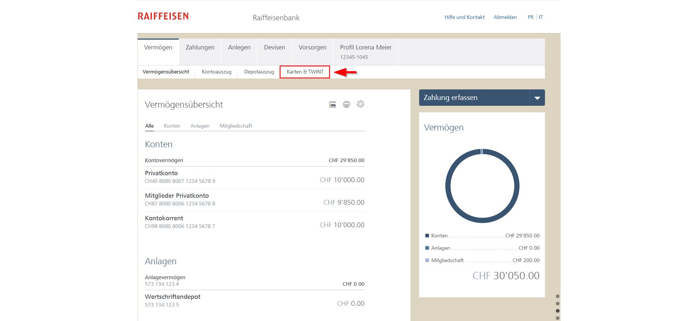Click the list view icon in Vermögensübersicht

click(x=332, y=105)
